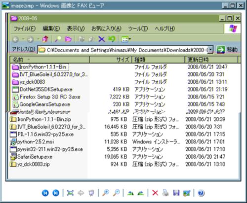Image resolution: width=247 pixels, height=203 pixels.
Task: Go up one folder level icon
Action: point(45,39)
